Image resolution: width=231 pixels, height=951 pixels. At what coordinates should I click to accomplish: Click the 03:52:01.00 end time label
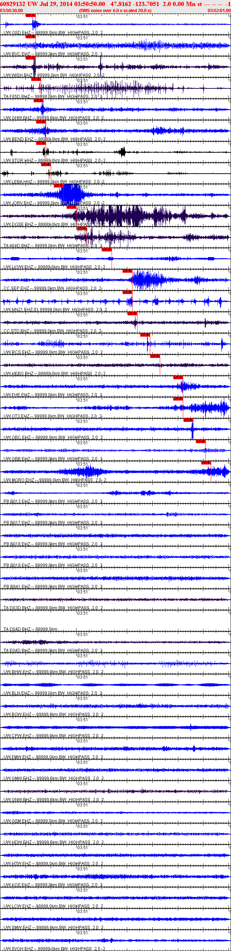pyautogui.click(x=219, y=11)
